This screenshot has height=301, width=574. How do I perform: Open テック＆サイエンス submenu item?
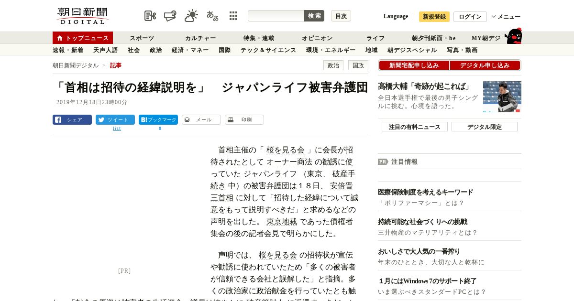point(268,50)
